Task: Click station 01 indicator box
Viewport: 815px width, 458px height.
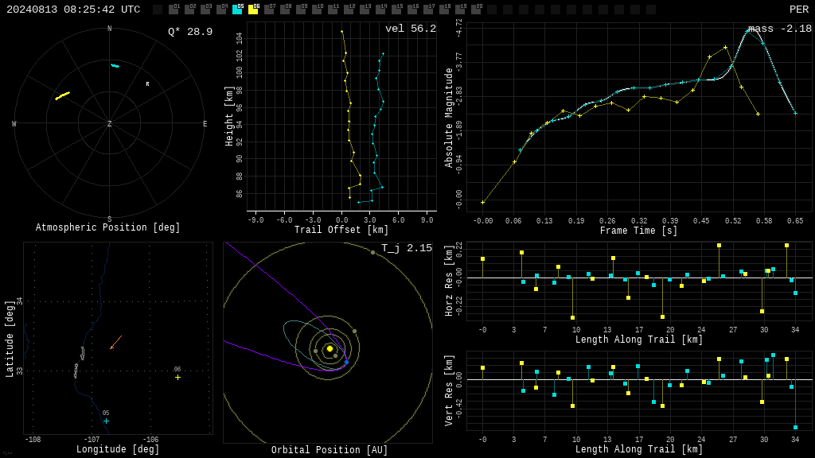Action: [x=174, y=10]
